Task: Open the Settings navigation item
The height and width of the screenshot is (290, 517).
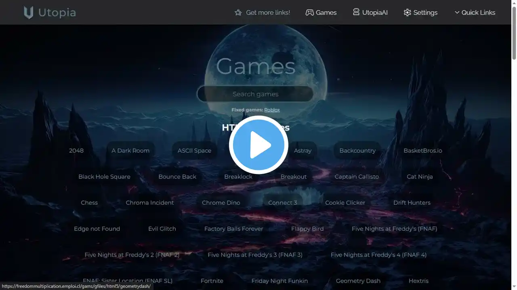Action: pyautogui.click(x=420, y=12)
